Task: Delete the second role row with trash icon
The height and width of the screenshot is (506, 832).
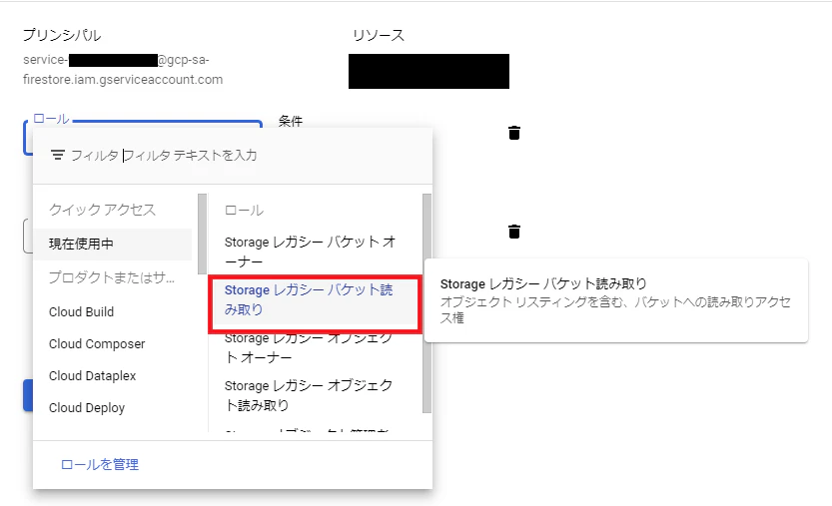Action: pyautogui.click(x=514, y=232)
